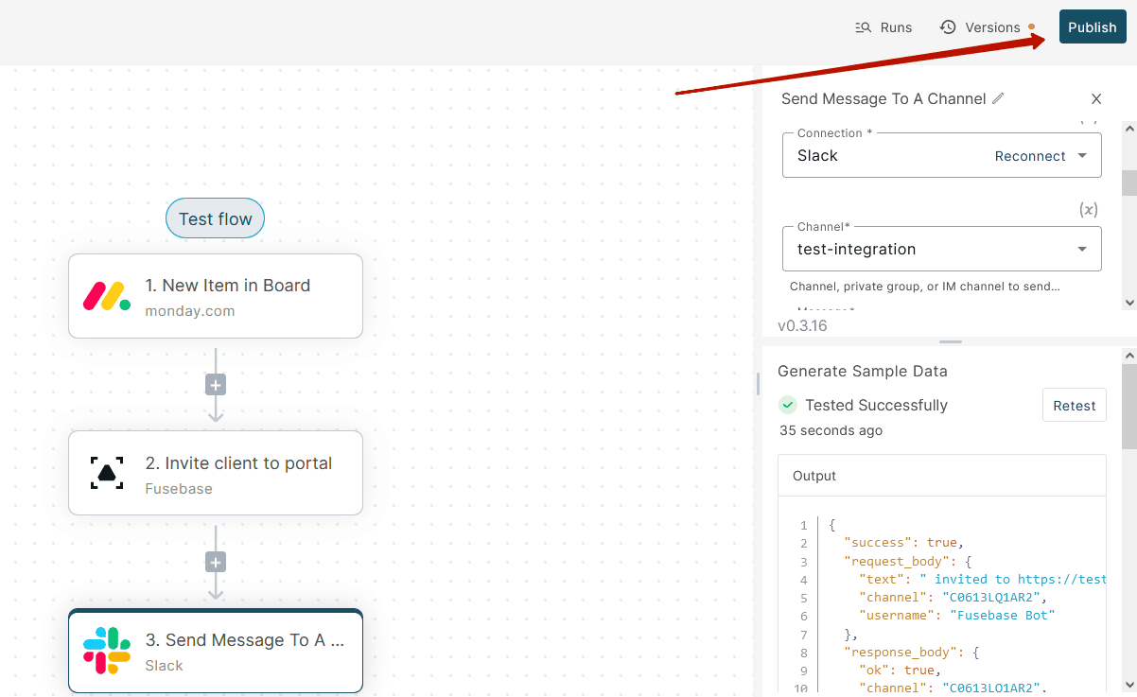Click the "request_body" JSON line
Viewport: 1137px width, 697px height.
coord(906,561)
